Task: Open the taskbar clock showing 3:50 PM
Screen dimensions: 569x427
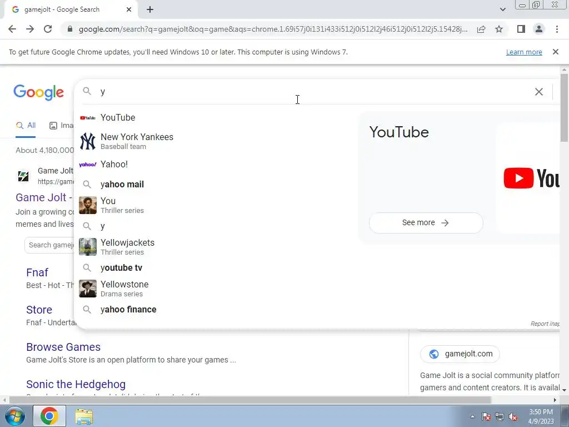Action: [541, 416]
